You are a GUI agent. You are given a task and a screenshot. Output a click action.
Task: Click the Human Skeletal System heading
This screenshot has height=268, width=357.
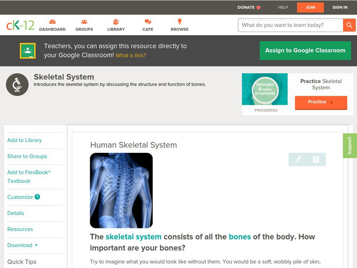[133, 145]
